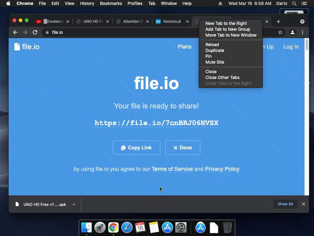Click the browser forward arrow

[25, 32]
